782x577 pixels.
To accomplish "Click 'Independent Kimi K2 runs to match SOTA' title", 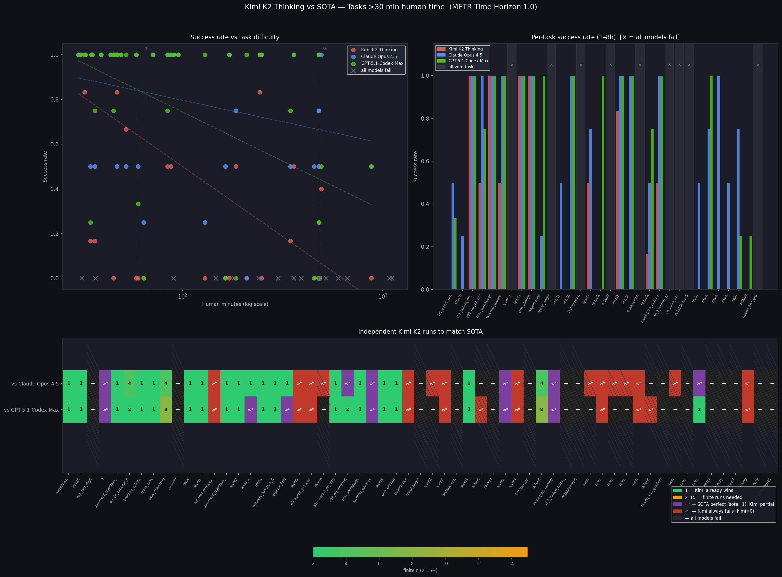I will pyautogui.click(x=420, y=332).
